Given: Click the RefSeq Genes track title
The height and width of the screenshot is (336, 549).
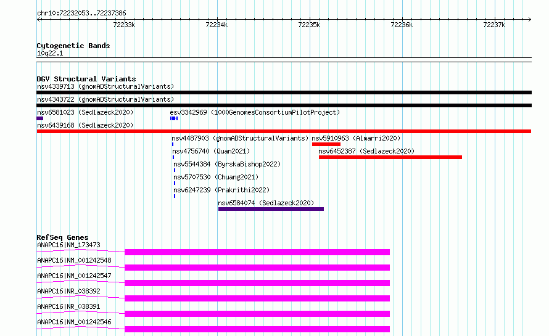Looking at the screenshot, I should 63,237.
